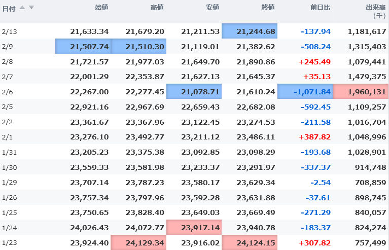Viewport: 389px width, 250px height.
Task: Click the 出来高 column header
Action: [x=376, y=8]
